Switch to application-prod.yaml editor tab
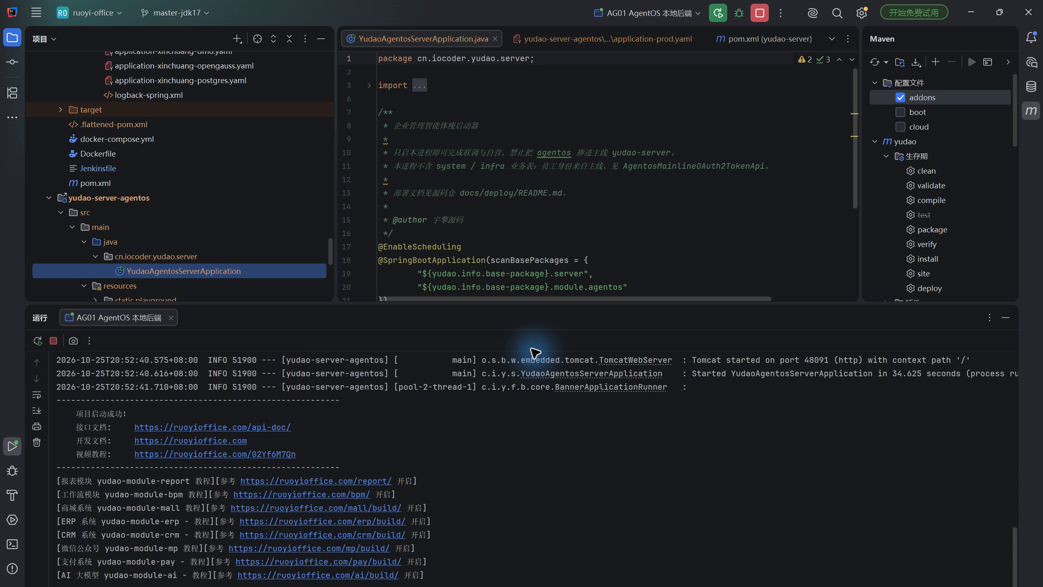Screen dimensions: 1043x587 tap(602, 39)
